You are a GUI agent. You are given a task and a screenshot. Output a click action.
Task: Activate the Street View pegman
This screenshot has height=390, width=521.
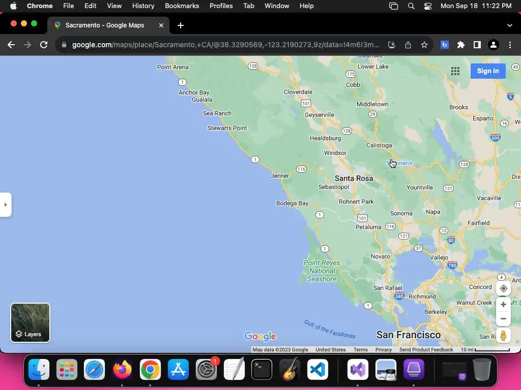coord(503,336)
